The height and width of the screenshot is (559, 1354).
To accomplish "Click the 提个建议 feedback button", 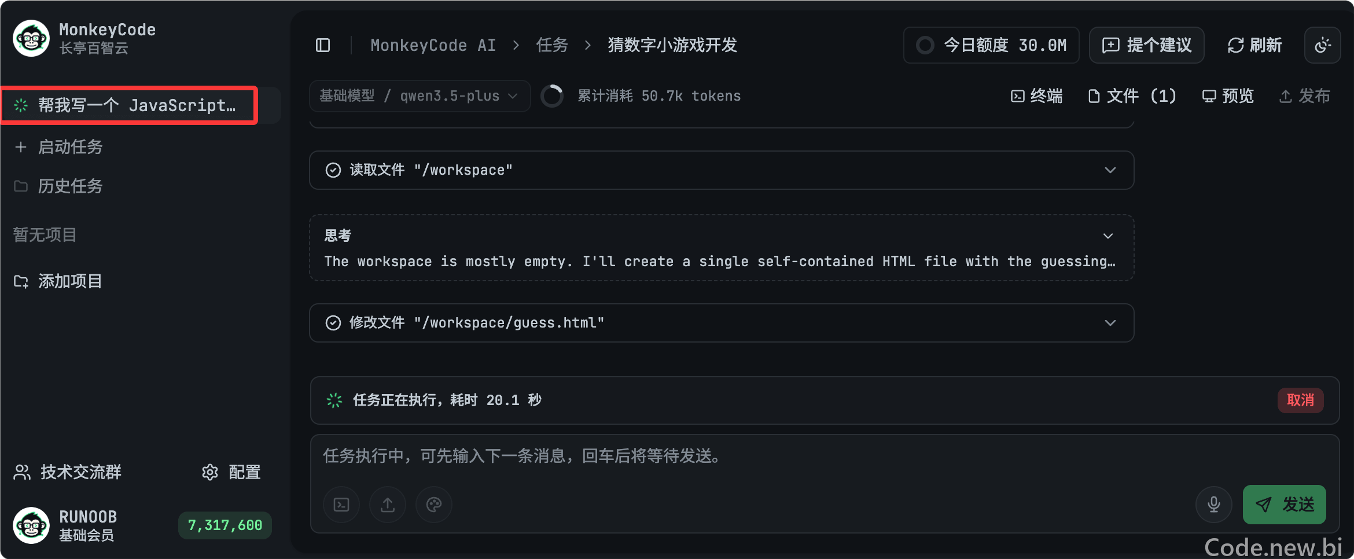I will coord(1147,45).
